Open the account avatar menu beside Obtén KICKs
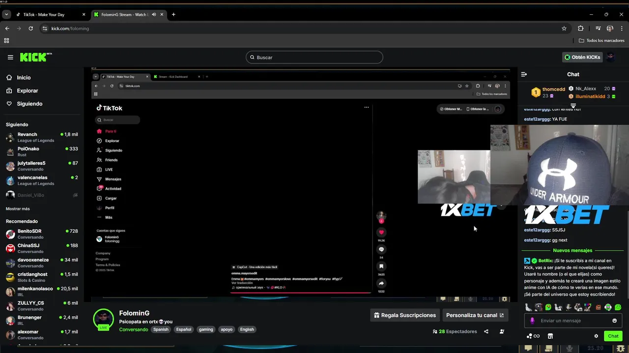The width and height of the screenshot is (629, 353). (611, 57)
